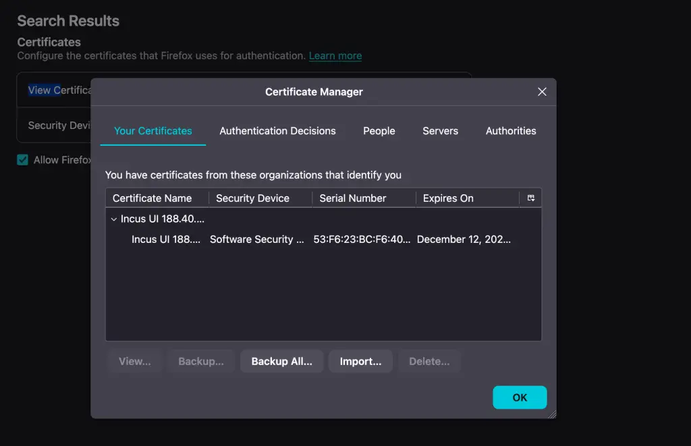Select the Incus UI 188 certificate row

click(x=165, y=239)
